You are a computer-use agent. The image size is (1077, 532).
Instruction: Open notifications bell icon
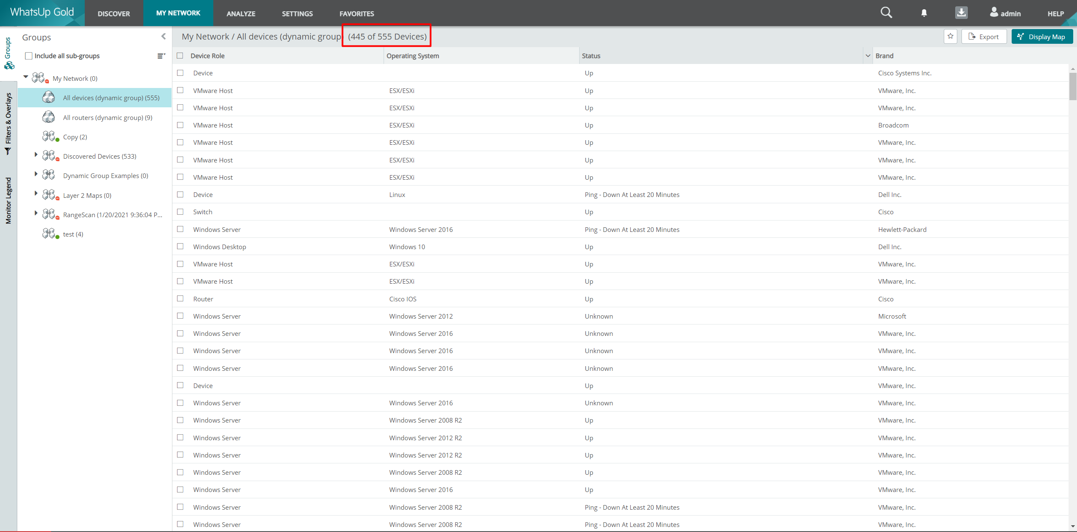pyautogui.click(x=924, y=13)
